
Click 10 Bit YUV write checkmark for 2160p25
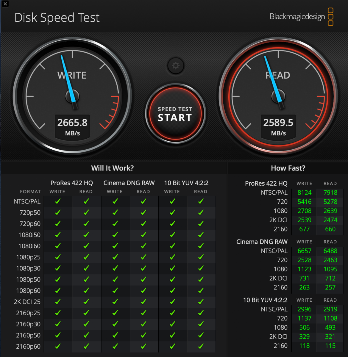click(x=172, y=313)
